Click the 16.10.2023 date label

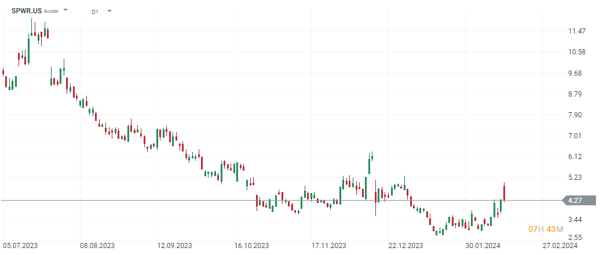click(251, 245)
